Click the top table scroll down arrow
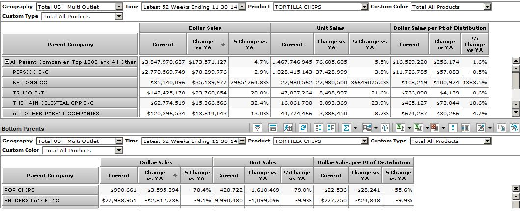 [x=516, y=112]
